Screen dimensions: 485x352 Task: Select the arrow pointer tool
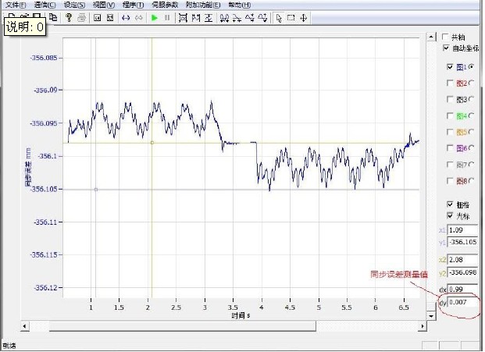(x=279, y=17)
